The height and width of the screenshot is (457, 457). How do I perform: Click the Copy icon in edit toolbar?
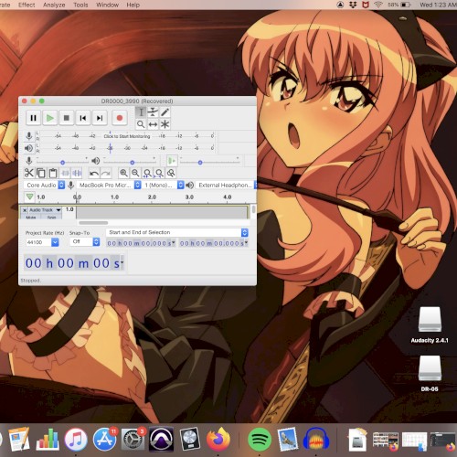41,173
